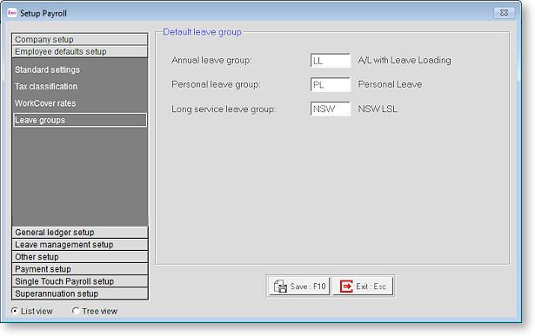Click the 'Default leave group' heading
535x336 pixels.
(202, 32)
